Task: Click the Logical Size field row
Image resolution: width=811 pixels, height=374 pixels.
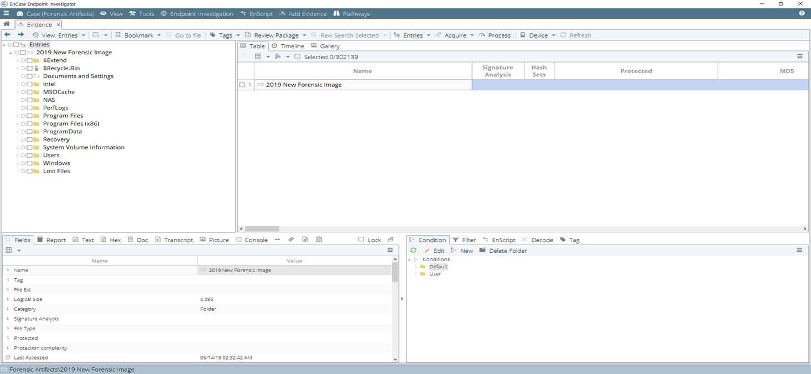Action: coord(197,299)
